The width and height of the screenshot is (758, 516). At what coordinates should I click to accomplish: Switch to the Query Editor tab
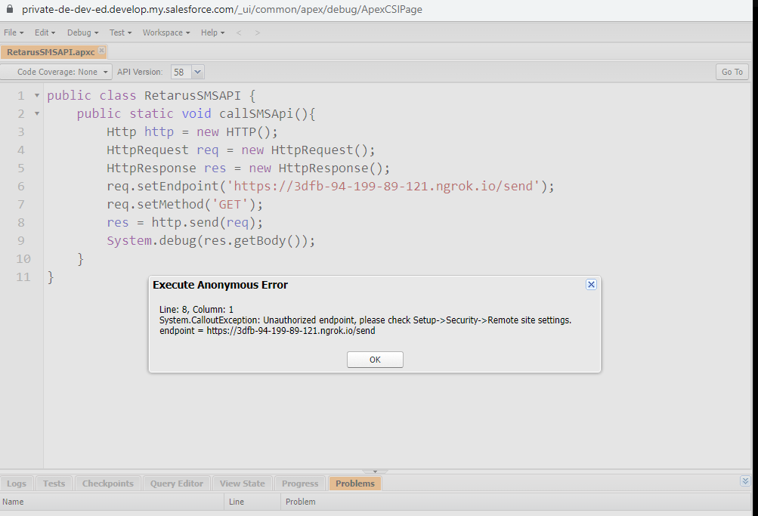pyautogui.click(x=176, y=484)
